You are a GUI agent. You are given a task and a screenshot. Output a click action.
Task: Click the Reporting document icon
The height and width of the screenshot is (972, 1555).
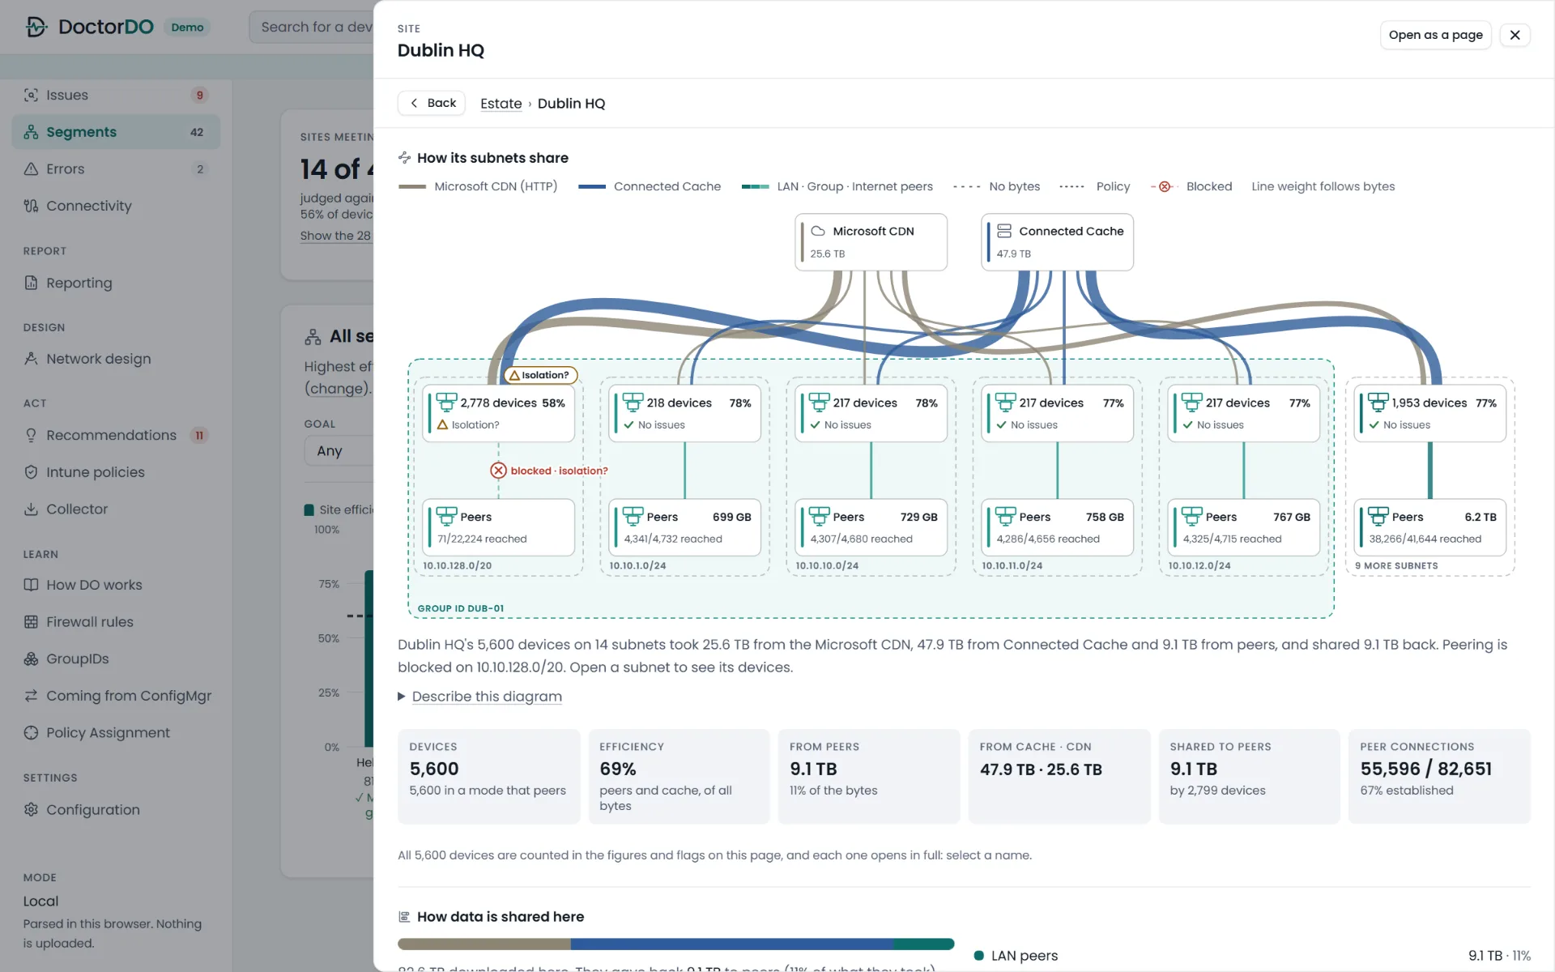pyautogui.click(x=31, y=283)
